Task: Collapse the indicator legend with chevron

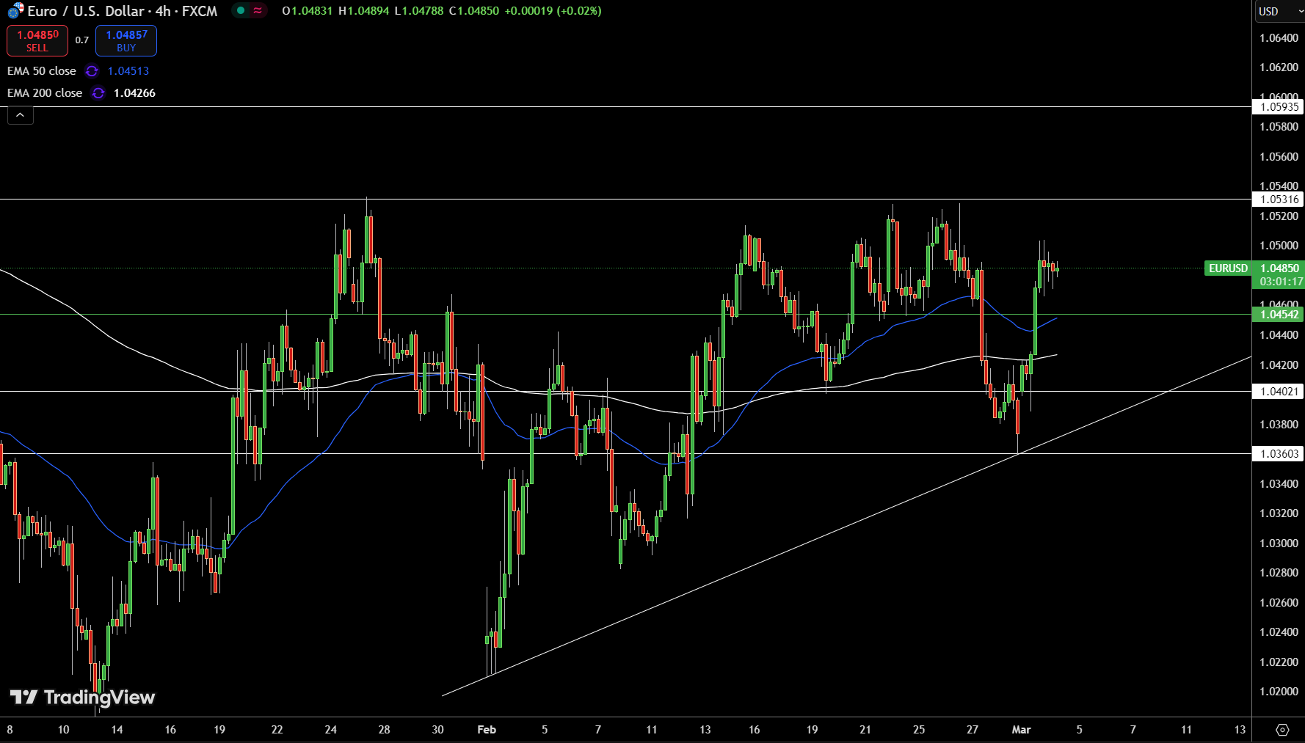Action: pos(21,115)
